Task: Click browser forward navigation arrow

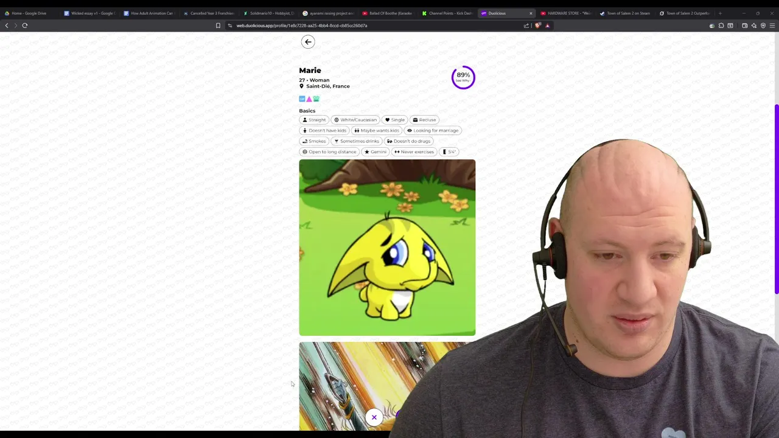Action: 16,26
